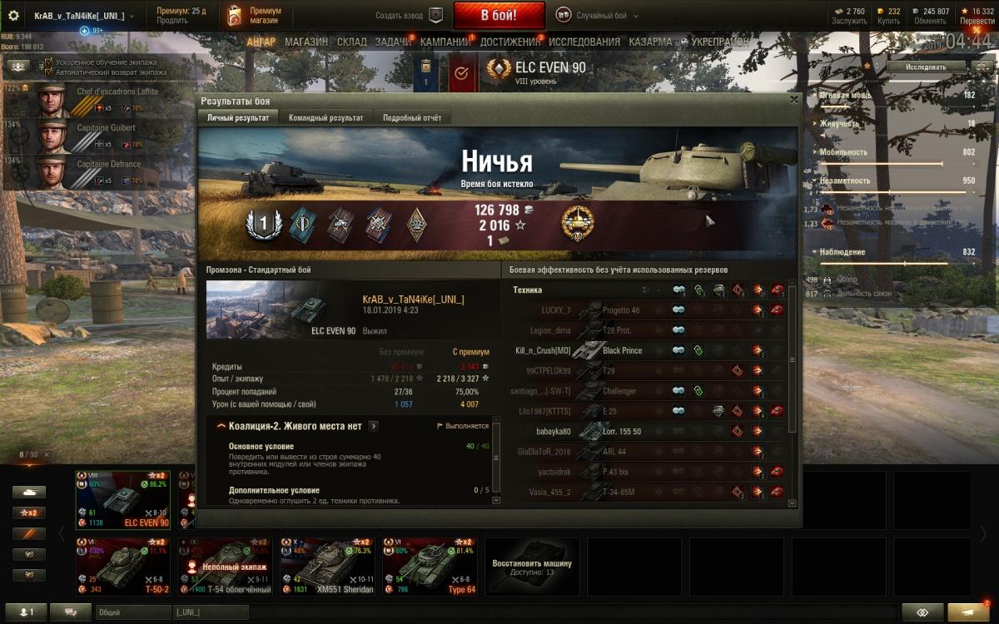
Task: Toggle the x2 bonus carousel filter
Action: point(28,513)
